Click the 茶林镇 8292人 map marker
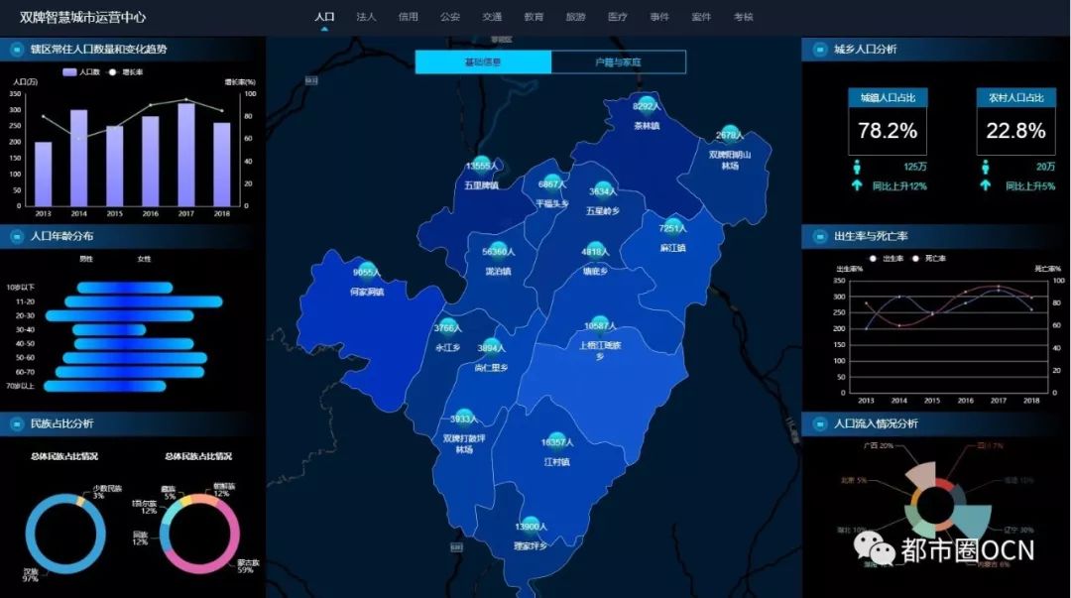1071x598 pixels. click(647, 105)
